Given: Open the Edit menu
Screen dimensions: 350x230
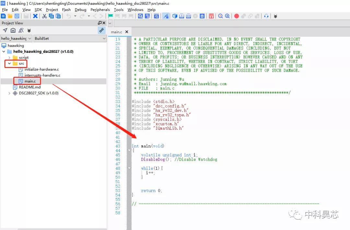Looking at the screenshot, I should point(15,10).
